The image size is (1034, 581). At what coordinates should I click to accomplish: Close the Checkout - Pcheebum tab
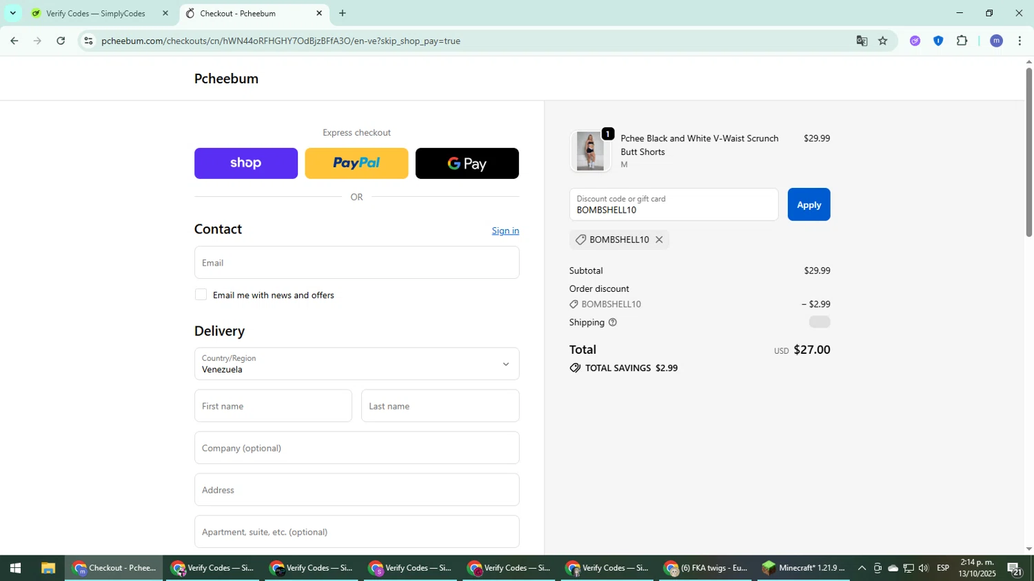(319, 13)
